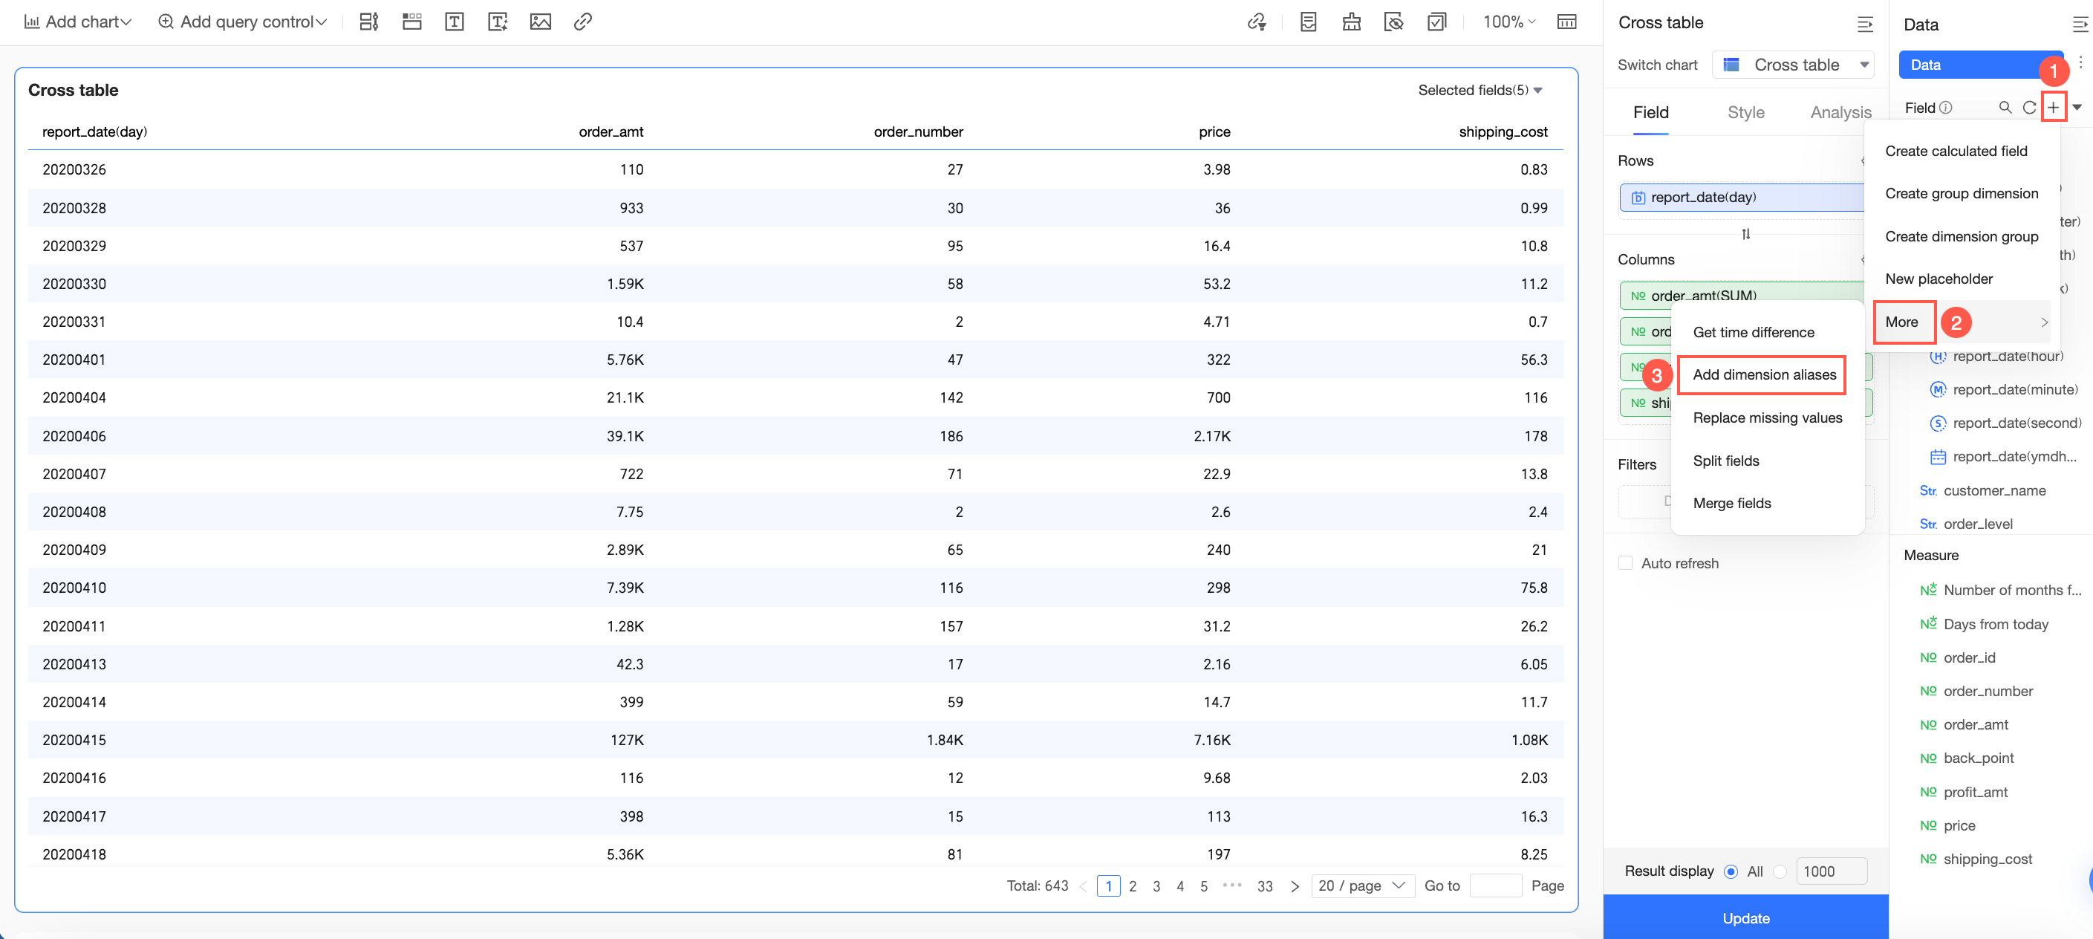This screenshot has height=939, width=2093.
Task: Go to page 33 of results
Action: [x=1264, y=886]
